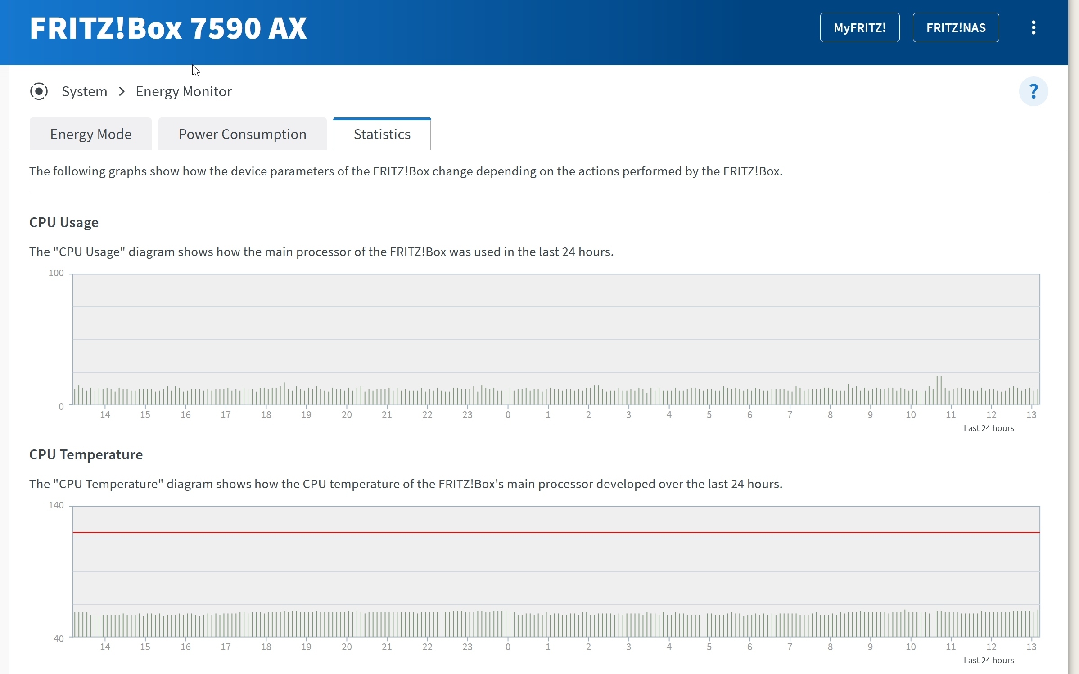Click the CPU Temperature diagram description sentence

(406, 484)
